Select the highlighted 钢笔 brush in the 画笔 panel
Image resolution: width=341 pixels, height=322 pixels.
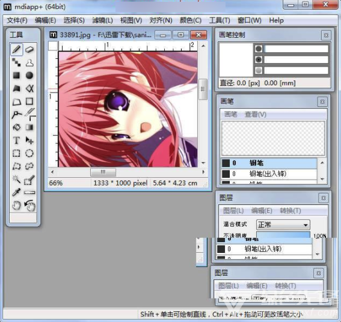click(269, 163)
